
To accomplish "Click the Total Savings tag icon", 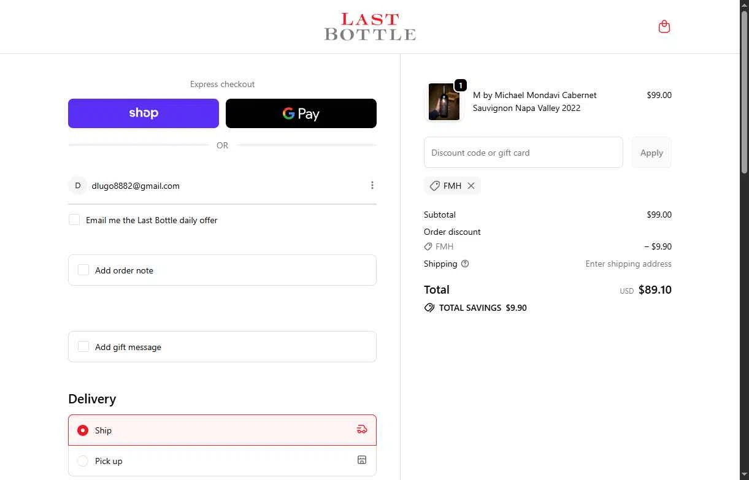I will pos(429,308).
